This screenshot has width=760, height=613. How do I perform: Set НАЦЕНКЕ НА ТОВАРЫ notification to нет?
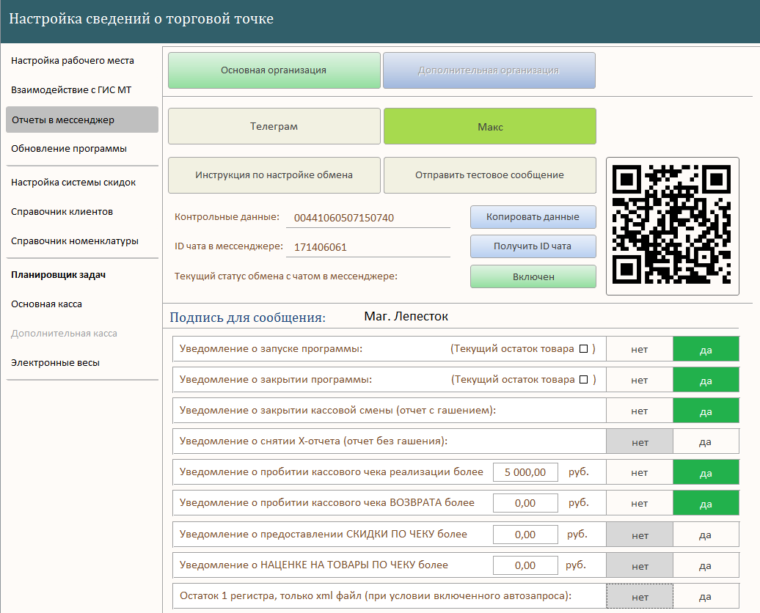tap(639, 565)
